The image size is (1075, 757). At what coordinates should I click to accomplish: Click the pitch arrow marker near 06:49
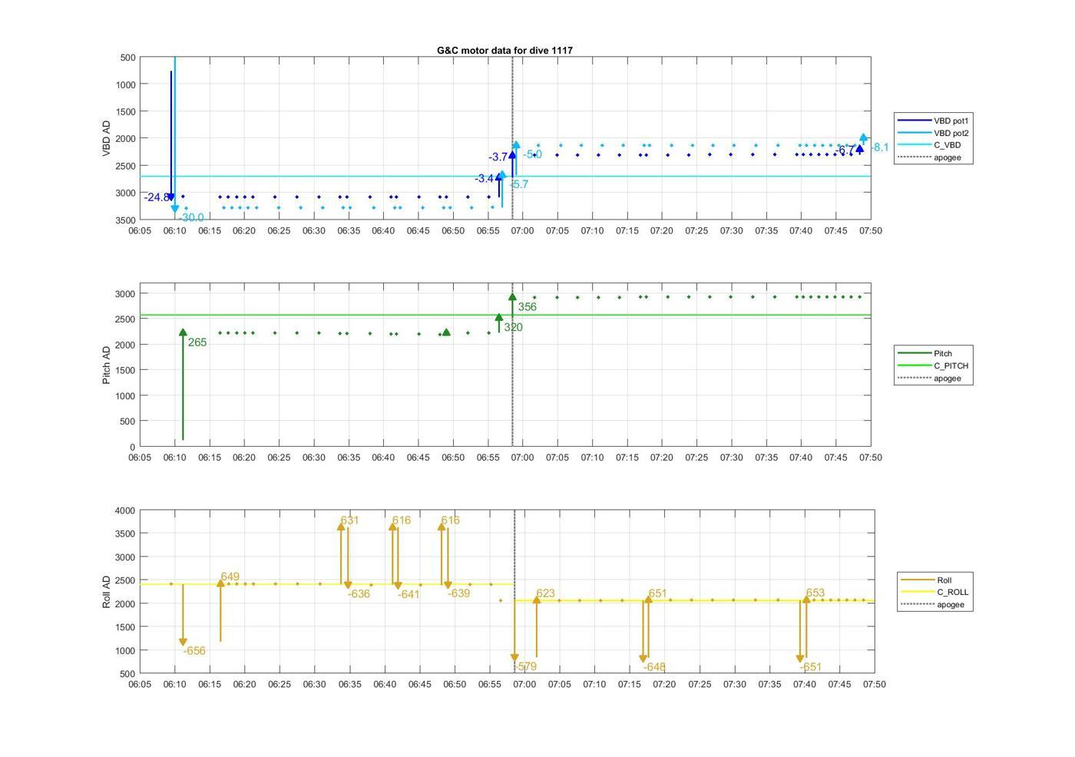pos(446,332)
